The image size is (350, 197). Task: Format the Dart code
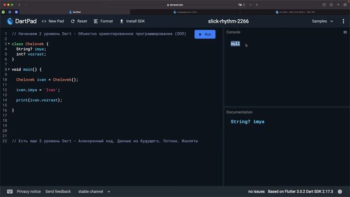pos(103,21)
